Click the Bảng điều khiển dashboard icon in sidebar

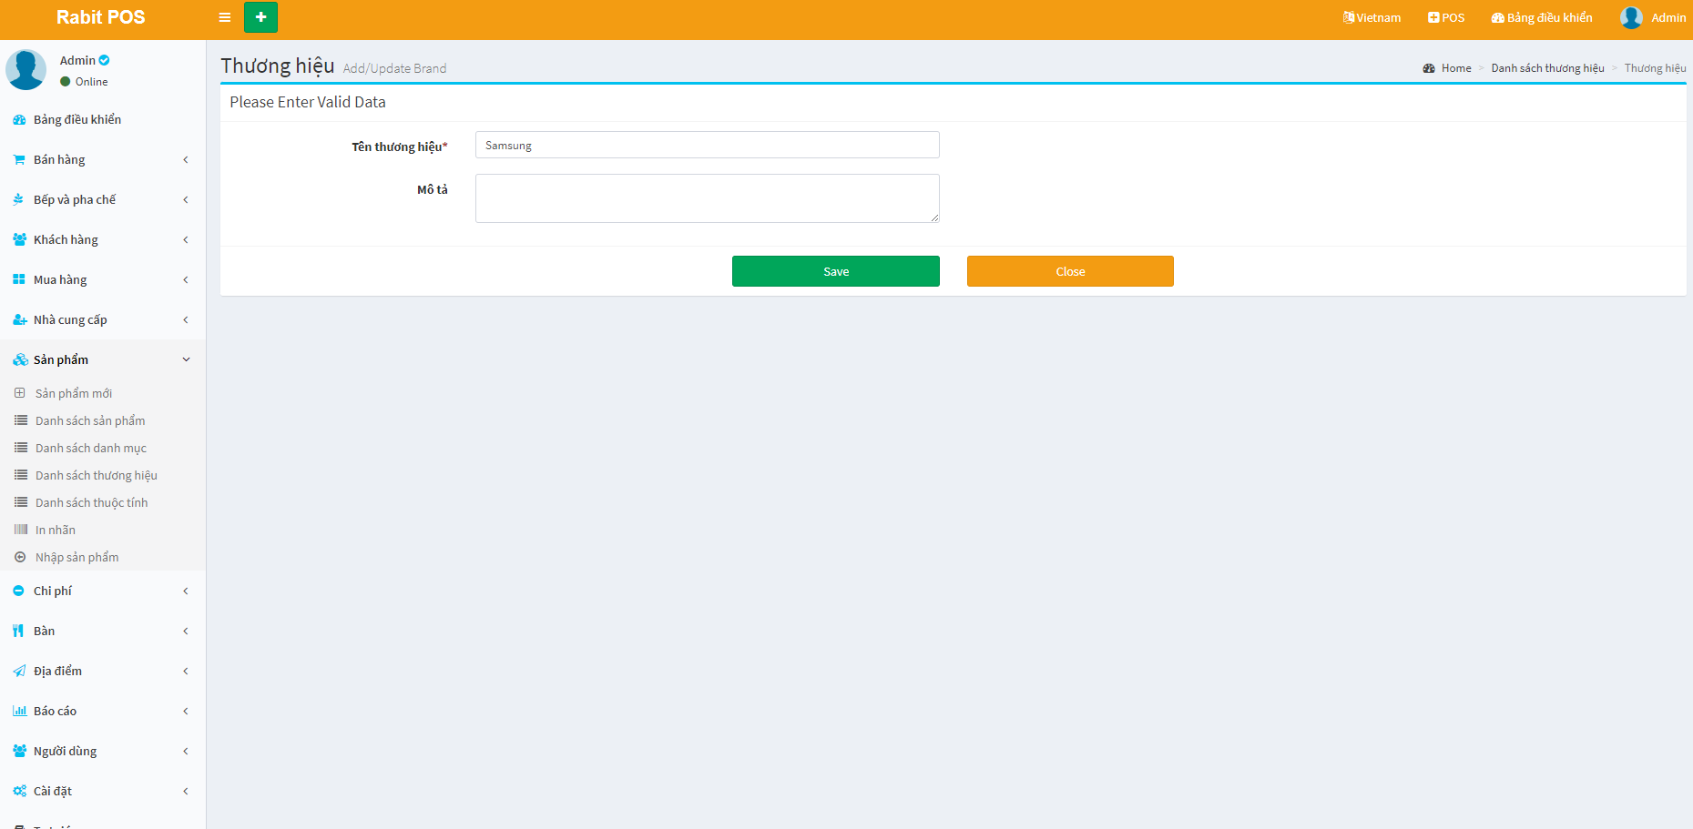[19, 120]
